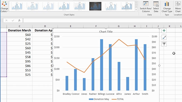Expand the Chart Styles gallery more arrow

point(136,10)
